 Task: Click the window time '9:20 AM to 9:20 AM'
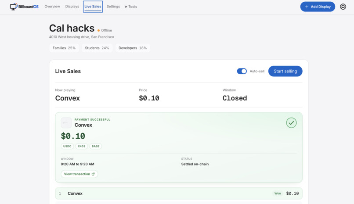click(x=77, y=164)
